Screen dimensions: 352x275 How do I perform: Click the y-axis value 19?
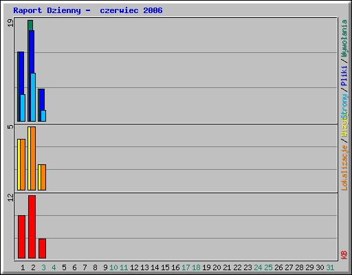point(10,23)
